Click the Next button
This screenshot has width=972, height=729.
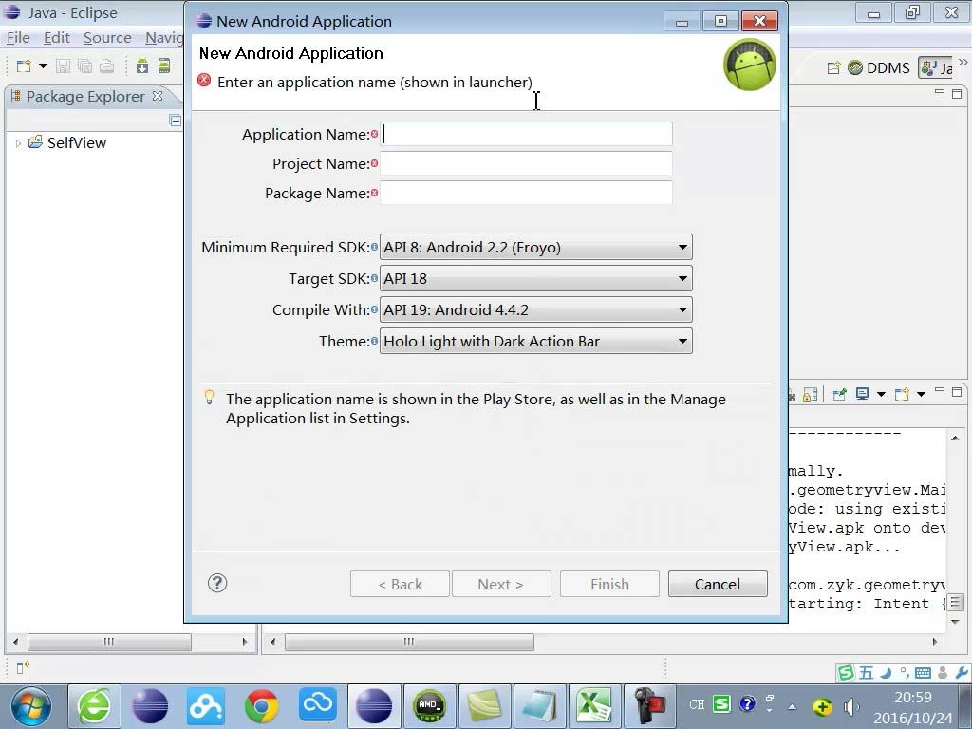tap(501, 584)
